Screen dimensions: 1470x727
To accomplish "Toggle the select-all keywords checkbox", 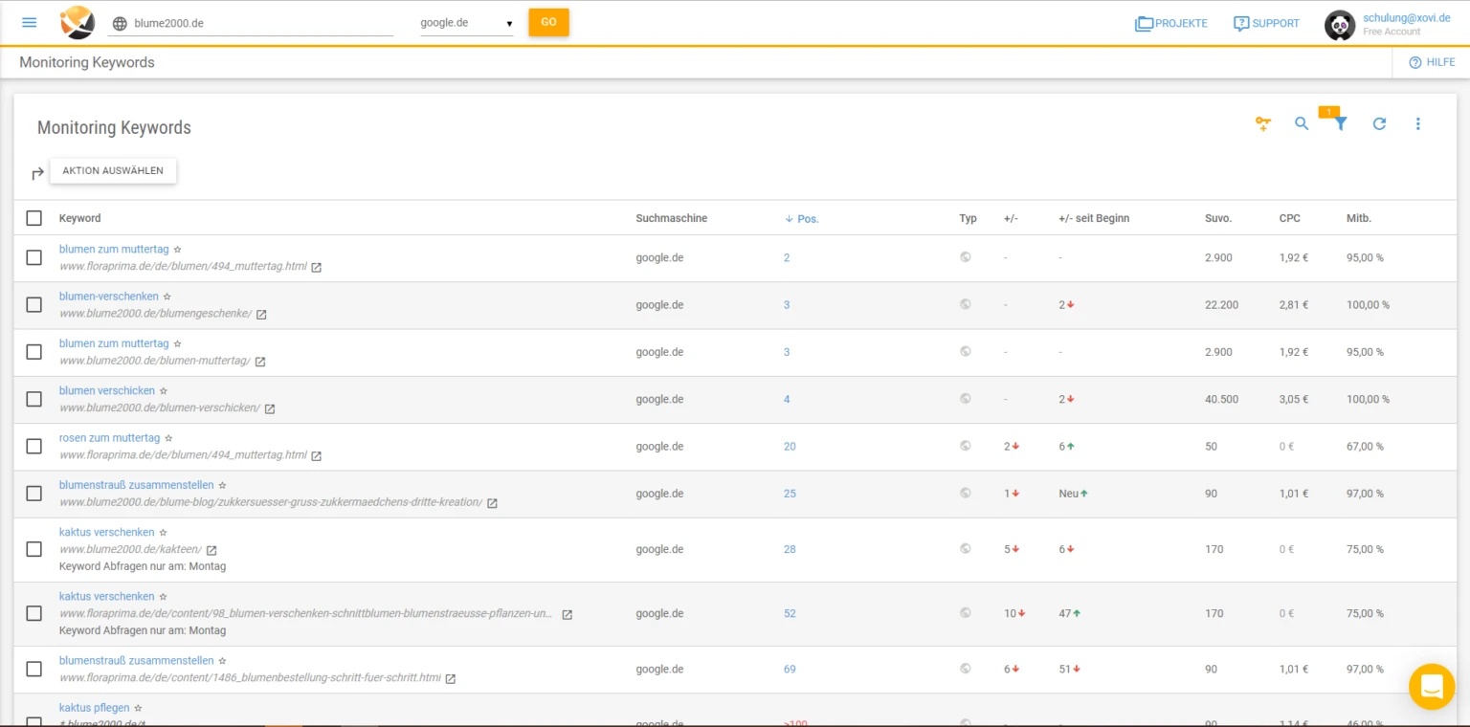I will 34,218.
